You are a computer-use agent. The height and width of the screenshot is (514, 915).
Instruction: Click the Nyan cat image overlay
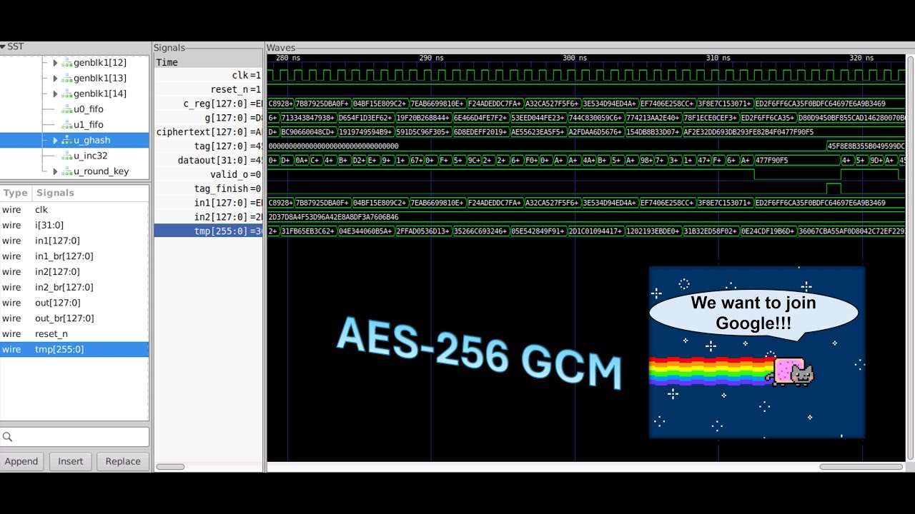(x=757, y=352)
